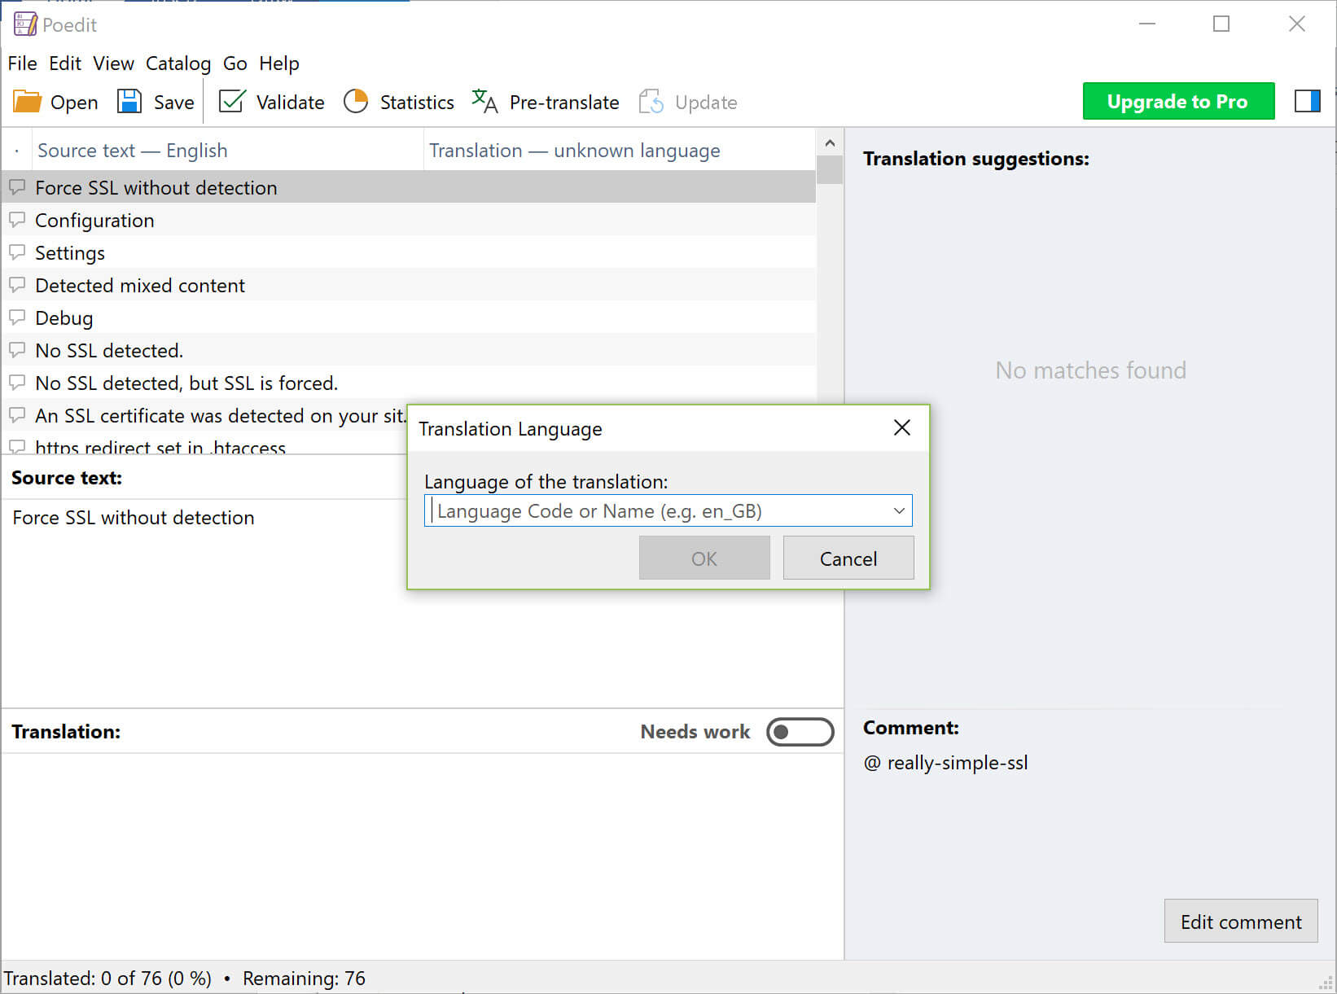The height and width of the screenshot is (994, 1337).
Task: Open the Catalog menu
Action: tap(178, 63)
